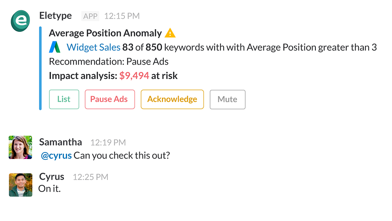Click the $9,494 at-risk amount
This screenshot has height=221, width=392.
point(134,76)
